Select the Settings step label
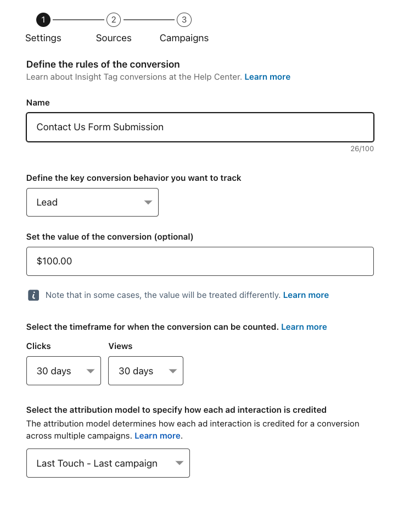 tap(43, 38)
